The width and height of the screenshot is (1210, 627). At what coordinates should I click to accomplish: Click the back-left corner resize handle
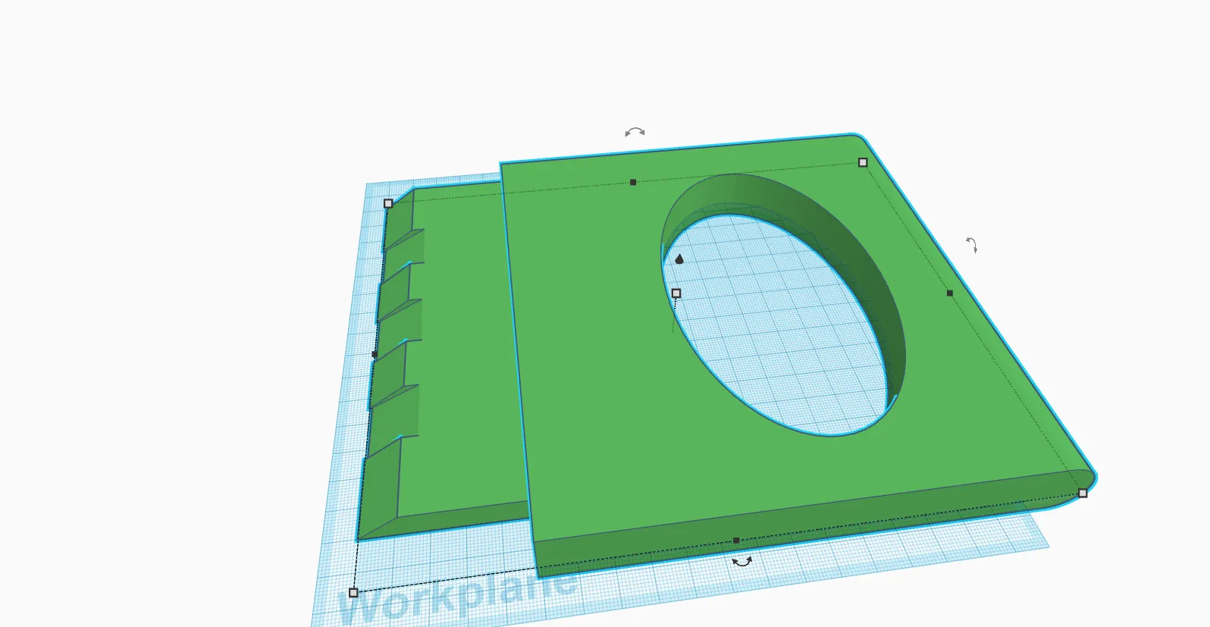(x=388, y=203)
